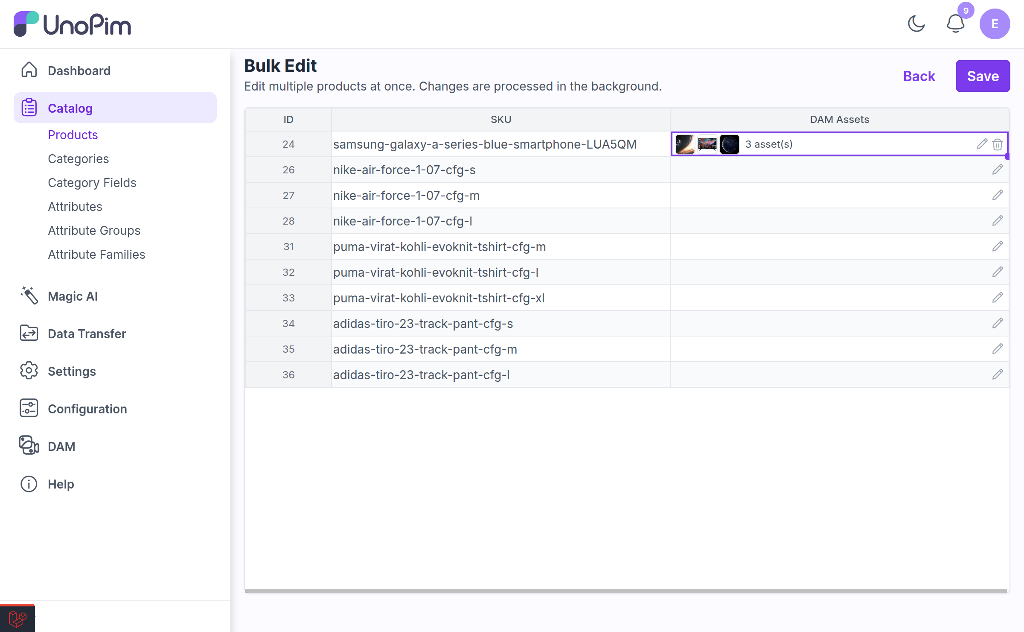
Task: Edit DAM assets for samsung-galaxy row
Action: pyautogui.click(x=982, y=144)
